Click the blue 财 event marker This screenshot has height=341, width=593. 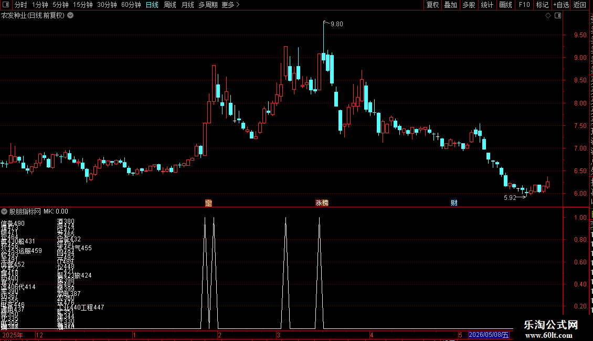point(454,203)
